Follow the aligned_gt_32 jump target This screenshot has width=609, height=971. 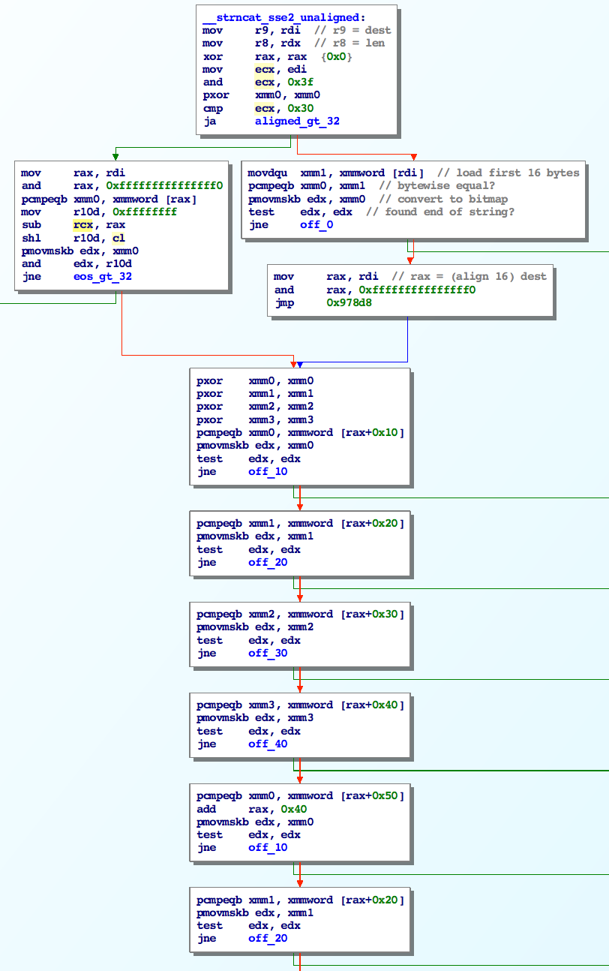tap(297, 121)
